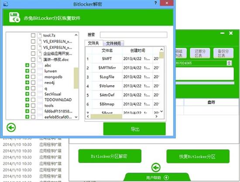This screenshot has height=182, width=240.
Task: Click the file table horizontal scrollbar thumb
Action: (x=106, y=117)
